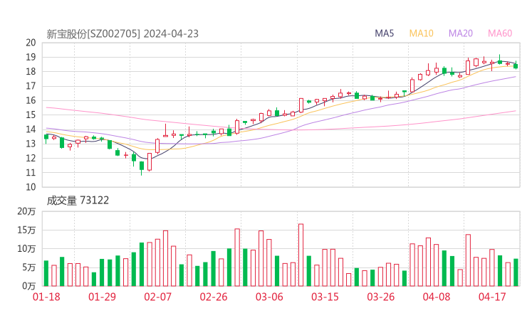527x313 pixels.
Task: Select the 02-07 date label
Action: 157,297
